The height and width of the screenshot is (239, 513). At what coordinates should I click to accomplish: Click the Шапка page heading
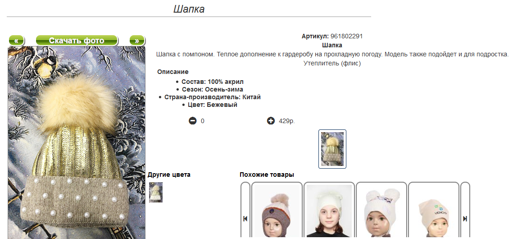point(189,9)
